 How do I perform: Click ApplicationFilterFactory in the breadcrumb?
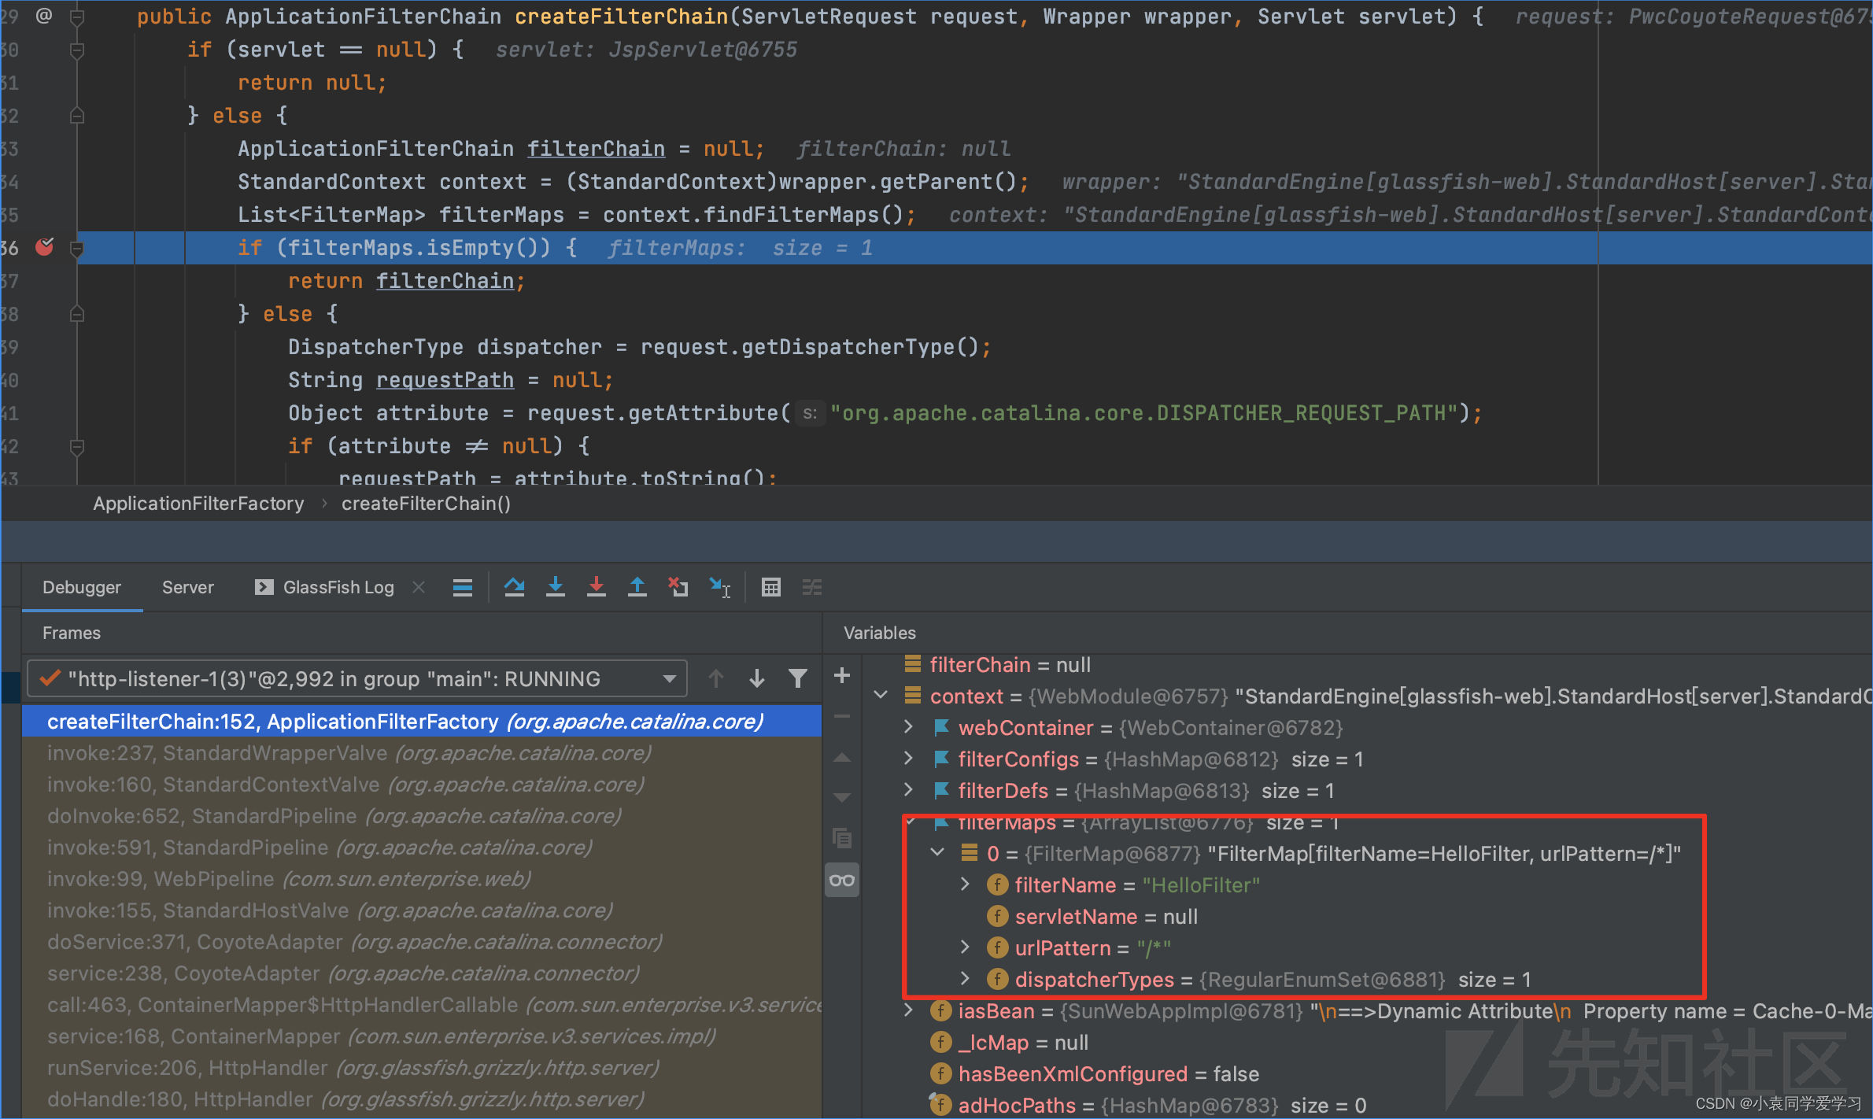198,504
